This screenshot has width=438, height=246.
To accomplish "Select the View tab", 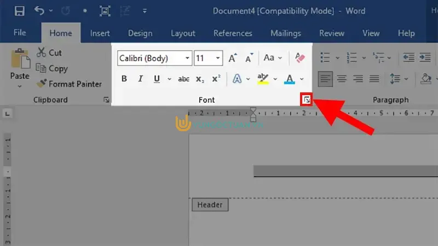I will (x=371, y=33).
